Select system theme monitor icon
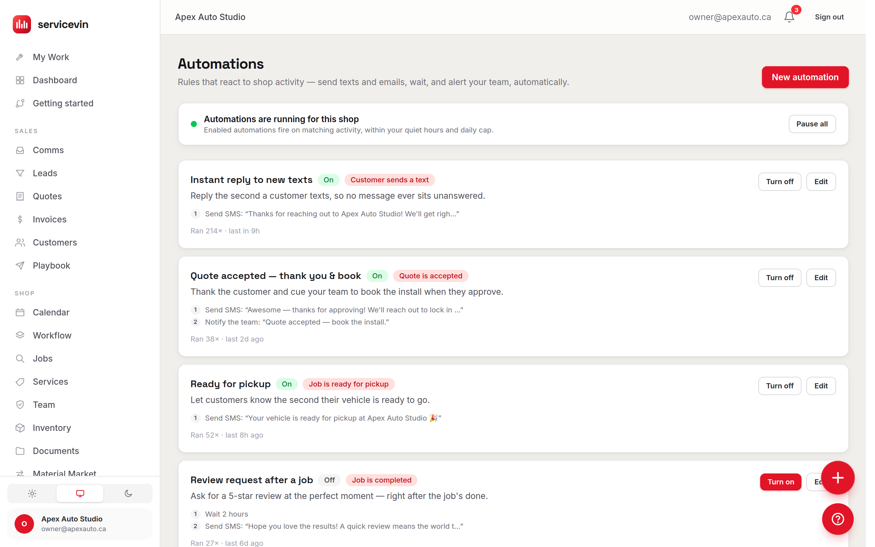The height and width of the screenshot is (547, 875). (x=80, y=494)
